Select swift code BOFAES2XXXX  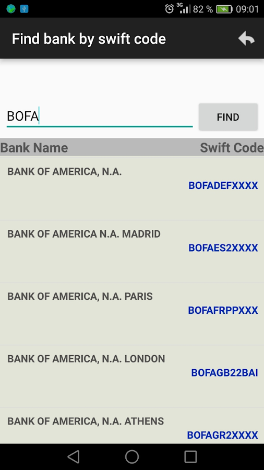point(223,248)
